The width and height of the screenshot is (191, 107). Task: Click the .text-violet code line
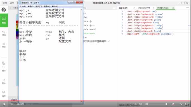click(145, 28)
